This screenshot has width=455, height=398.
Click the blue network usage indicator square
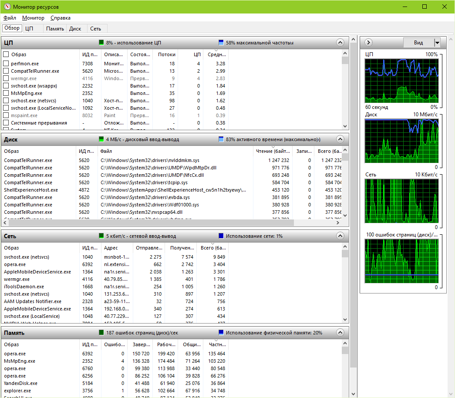point(221,236)
